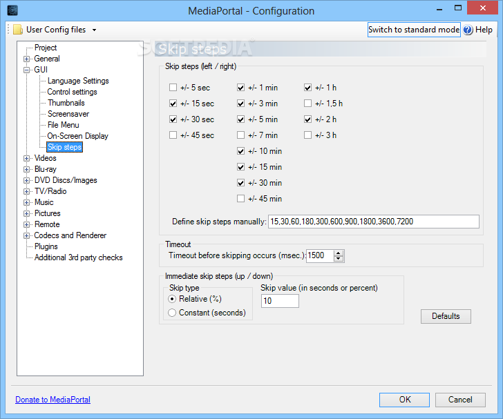The image size is (503, 419).
Task: Click the Defaults button
Action: click(446, 316)
